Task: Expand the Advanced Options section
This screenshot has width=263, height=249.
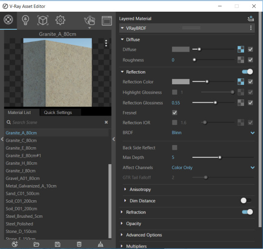Action: [122, 234]
